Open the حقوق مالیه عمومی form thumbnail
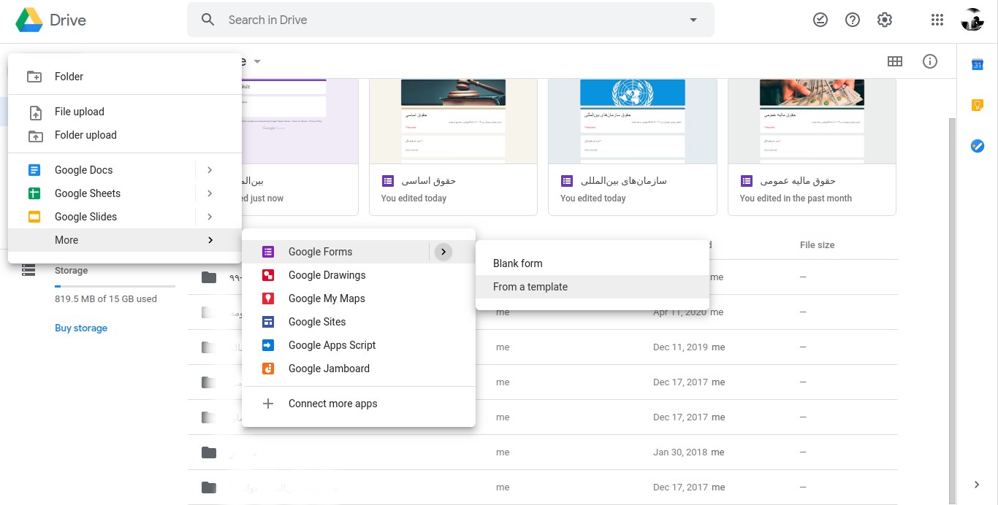 click(x=812, y=121)
